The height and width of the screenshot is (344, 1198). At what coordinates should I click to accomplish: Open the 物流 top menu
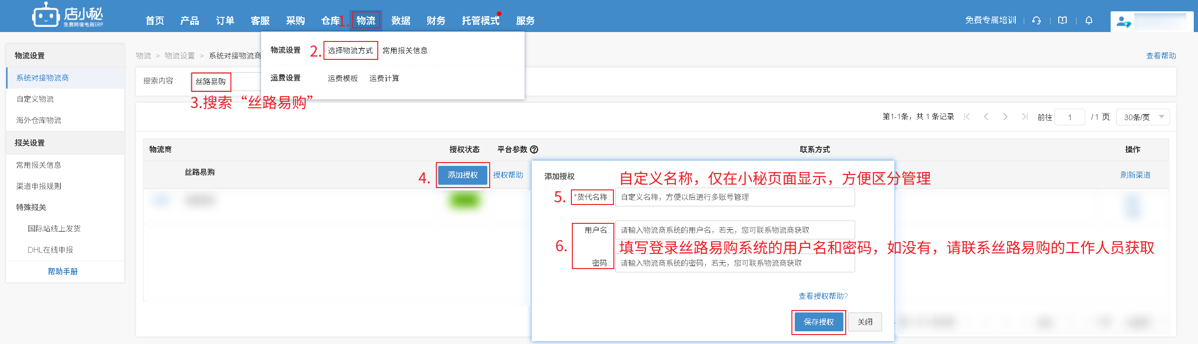tap(365, 20)
